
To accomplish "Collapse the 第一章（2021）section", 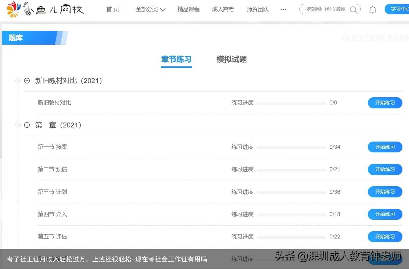I will tap(27, 125).
